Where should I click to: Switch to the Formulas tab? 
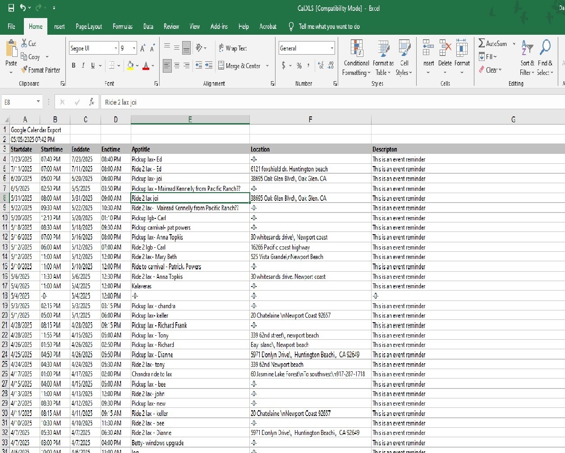(x=123, y=27)
